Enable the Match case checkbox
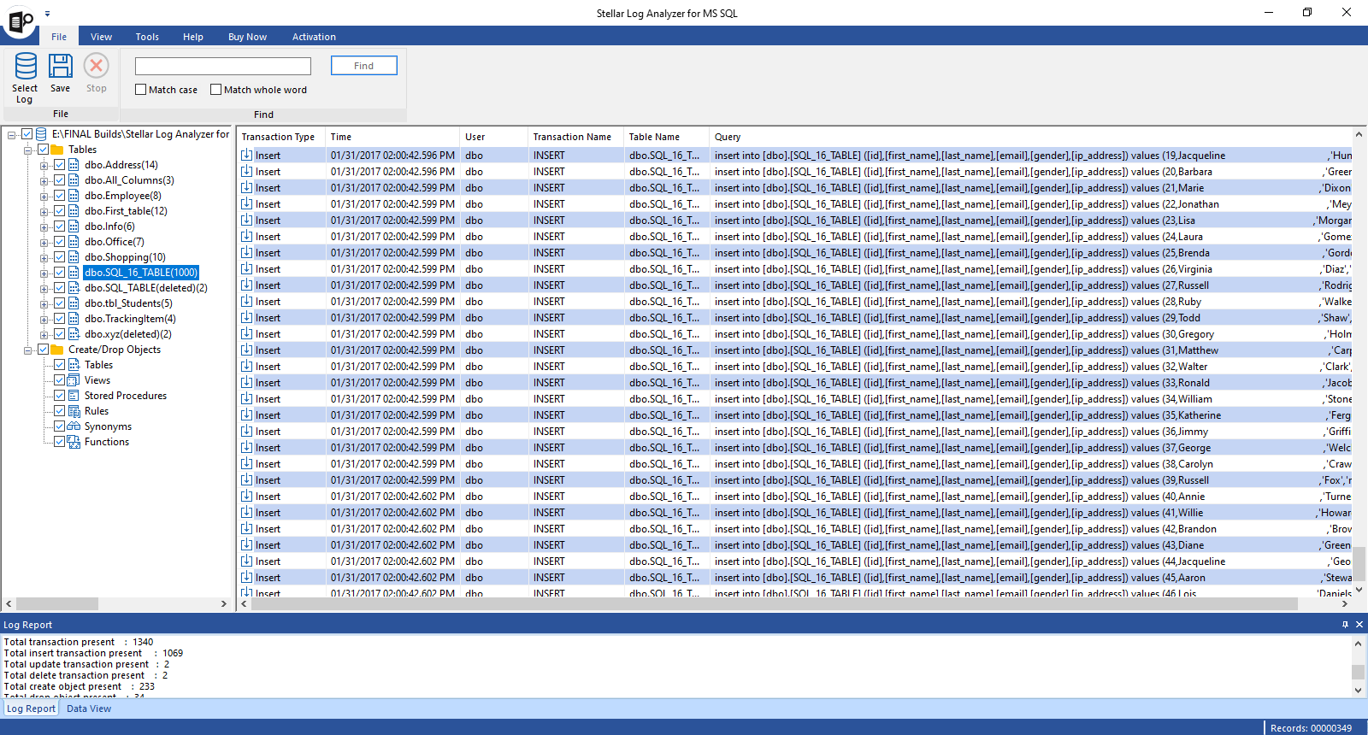 (x=141, y=90)
